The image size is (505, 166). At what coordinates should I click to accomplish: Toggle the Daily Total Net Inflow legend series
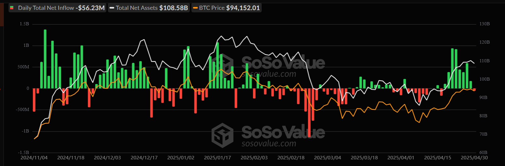(57, 8)
